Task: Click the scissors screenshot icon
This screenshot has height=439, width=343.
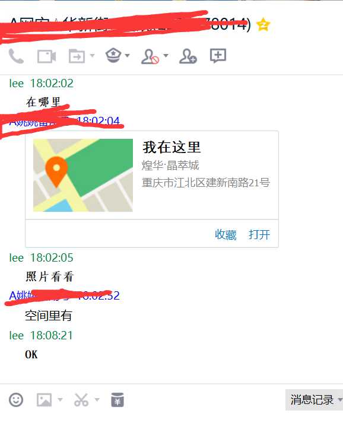Action: pyautogui.click(x=81, y=399)
